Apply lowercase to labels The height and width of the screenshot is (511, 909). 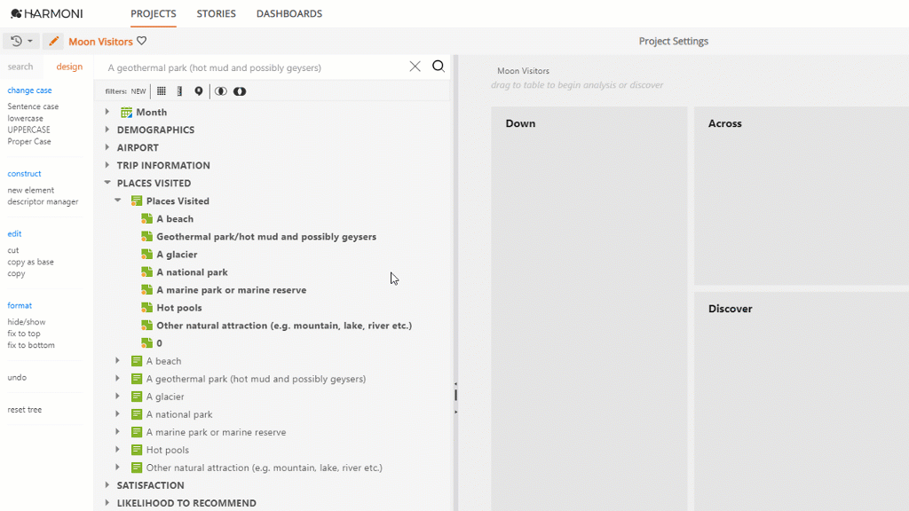[26, 118]
